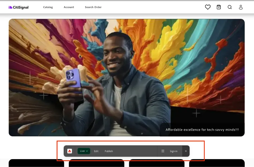This screenshot has height=167, width=254.
Task: Click Edit in the Sidekick bar
Action: pos(96,151)
